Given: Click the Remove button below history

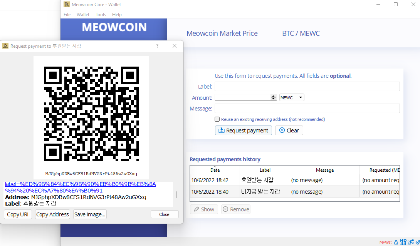Looking at the screenshot, I should click(x=236, y=209).
